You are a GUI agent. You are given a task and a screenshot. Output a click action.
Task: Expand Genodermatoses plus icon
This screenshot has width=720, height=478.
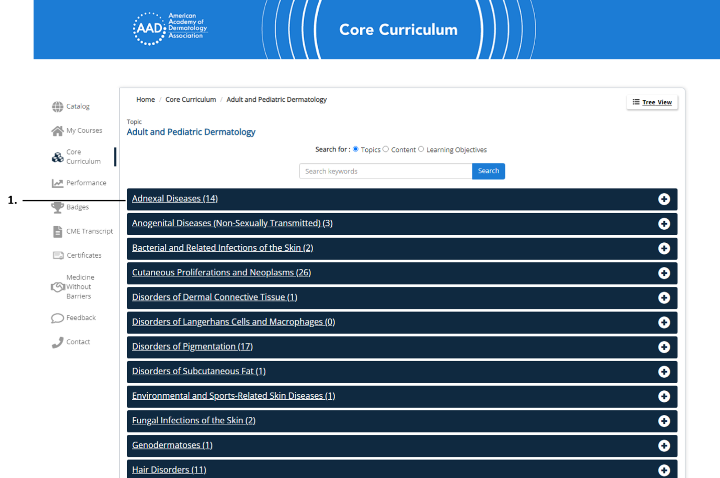664,445
